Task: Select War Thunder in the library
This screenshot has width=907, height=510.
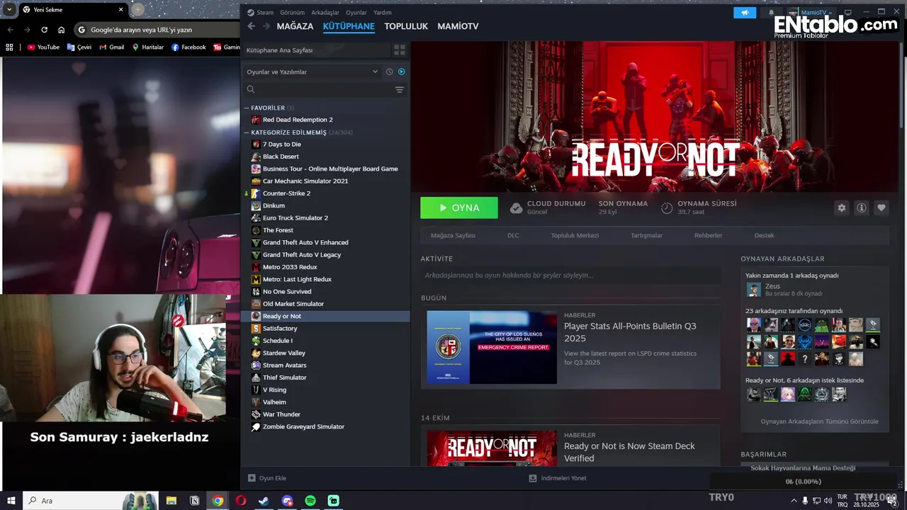Action: coord(281,414)
